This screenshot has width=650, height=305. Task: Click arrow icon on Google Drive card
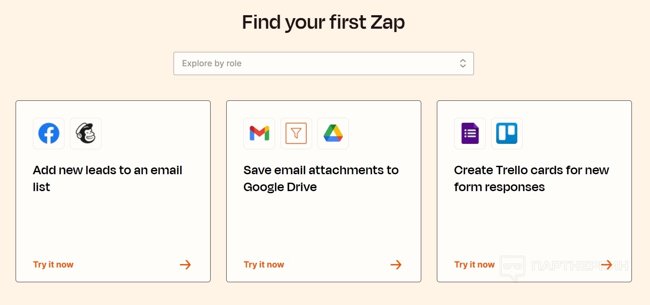[396, 265]
